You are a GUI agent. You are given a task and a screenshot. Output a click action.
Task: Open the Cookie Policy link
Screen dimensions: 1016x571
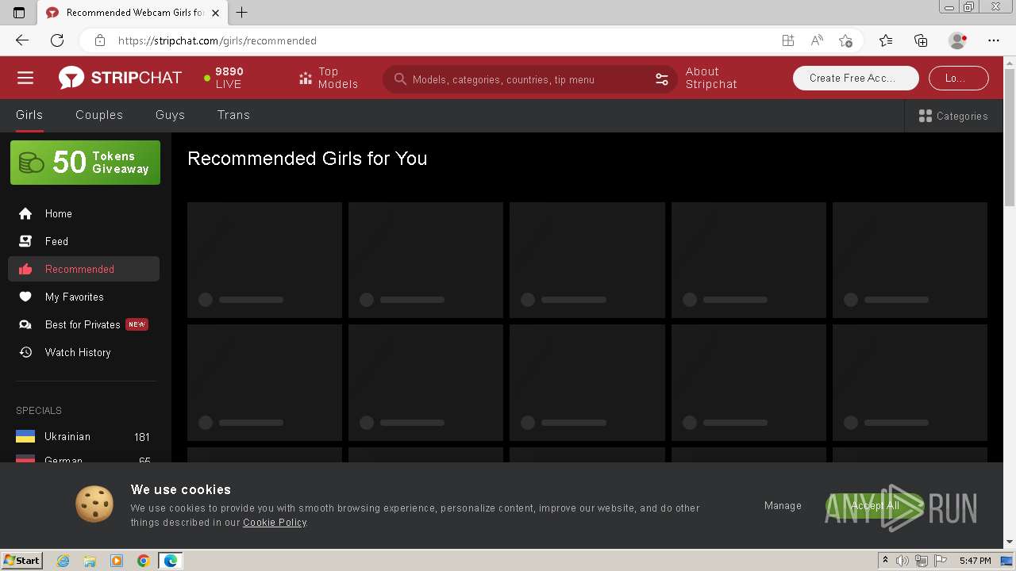tap(275, 523)
